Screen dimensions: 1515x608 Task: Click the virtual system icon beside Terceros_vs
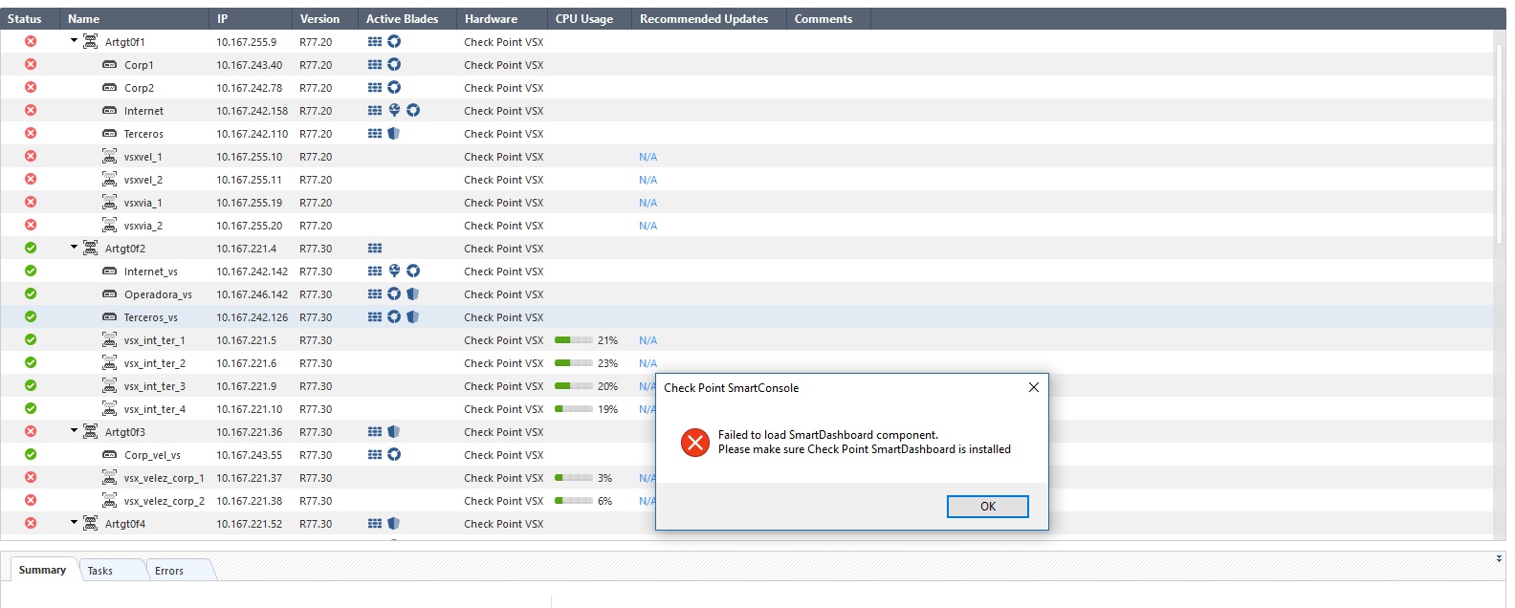coord(110,317)
